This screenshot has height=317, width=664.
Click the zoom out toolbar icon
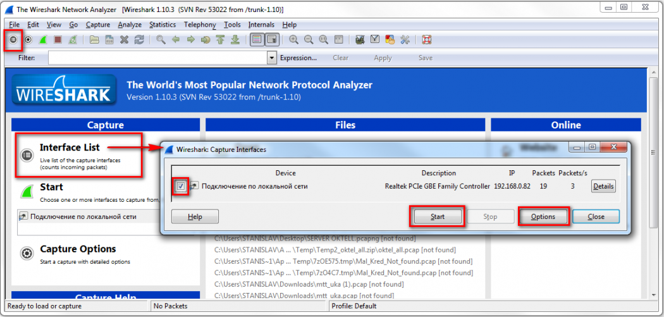pyautogui.click(x=309, y=40)
